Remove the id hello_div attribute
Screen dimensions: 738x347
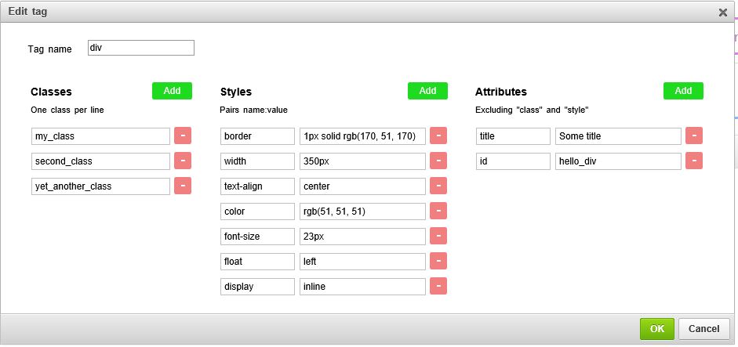(x=694, y=161)
